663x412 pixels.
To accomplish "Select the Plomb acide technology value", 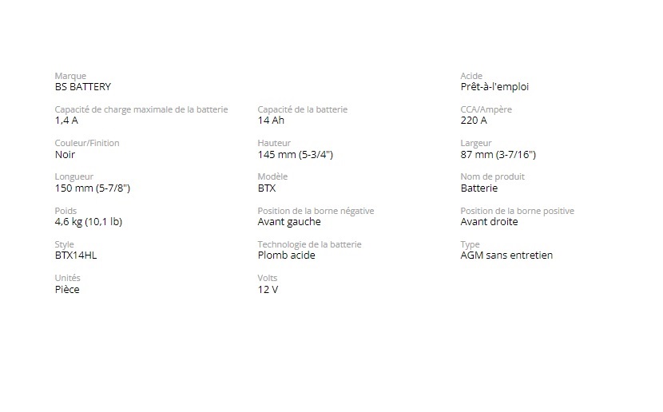I will pyautogui.click(x=286, y=256).
